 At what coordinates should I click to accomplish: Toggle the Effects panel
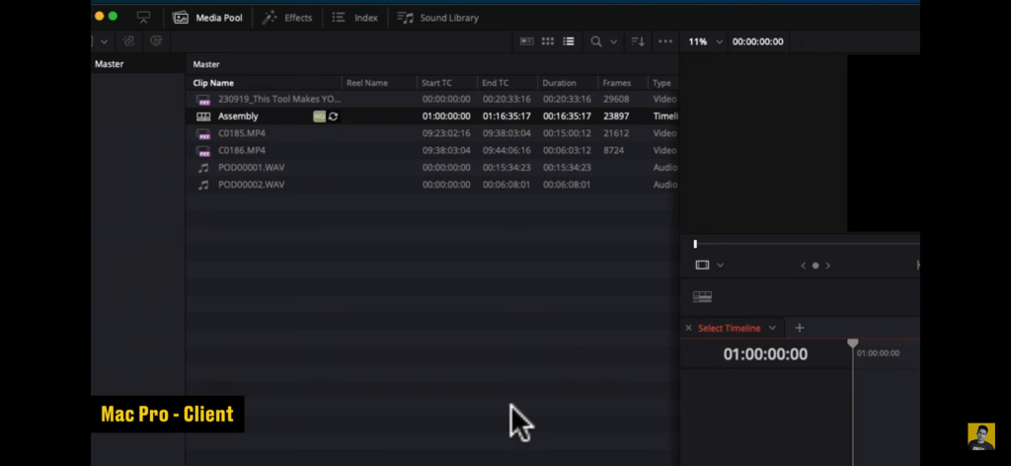coord(287,18)
